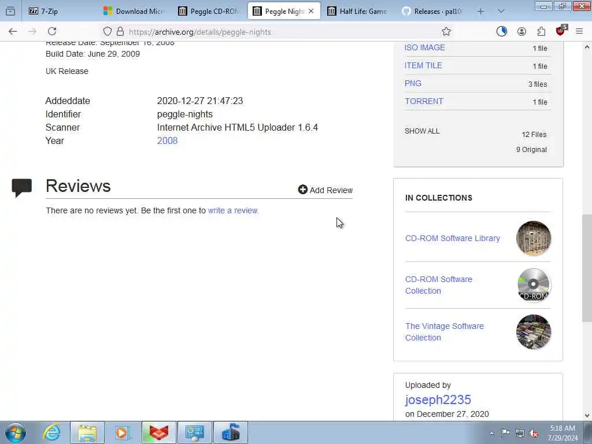Click the Action Center flag icon
The width and height of the screenshot is (592, 444).
tap(505, 433)
